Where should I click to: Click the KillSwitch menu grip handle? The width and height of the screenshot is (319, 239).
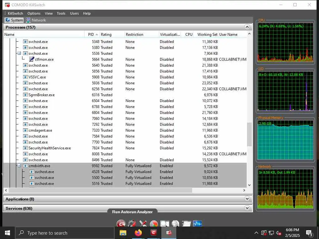[5, 13]
